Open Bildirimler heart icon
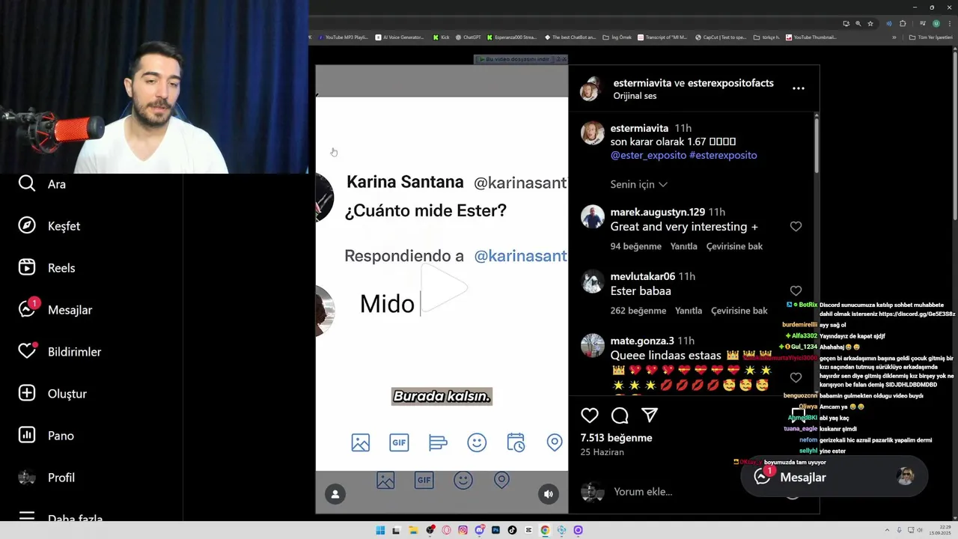Screen dimensions: 958x539 27,350
